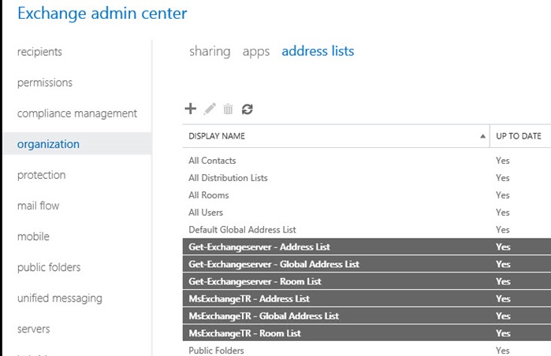Refresh the address lists view

click(247, 109)
